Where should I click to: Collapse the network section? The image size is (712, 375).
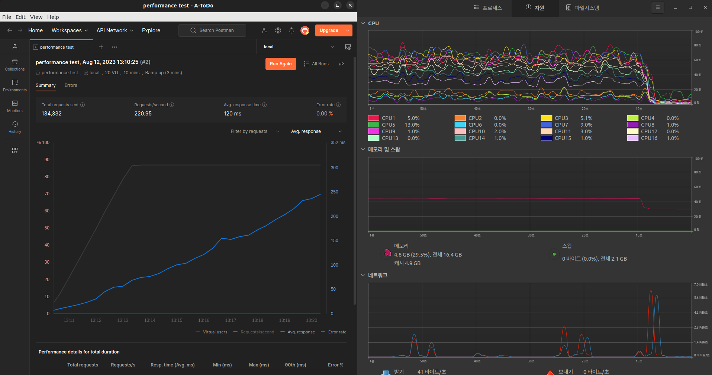click(x=363, y=275)
